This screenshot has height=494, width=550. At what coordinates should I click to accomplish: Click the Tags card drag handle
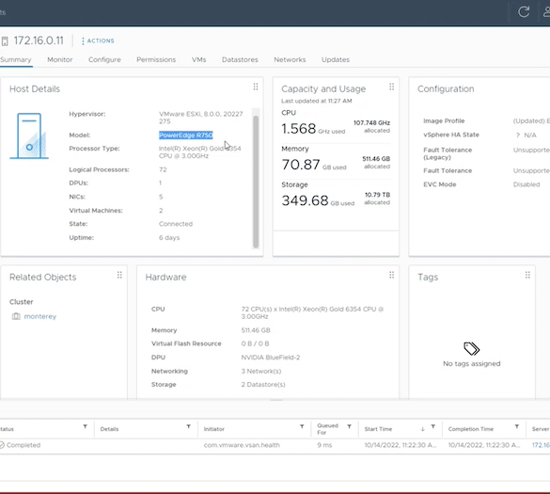point(527,275)
